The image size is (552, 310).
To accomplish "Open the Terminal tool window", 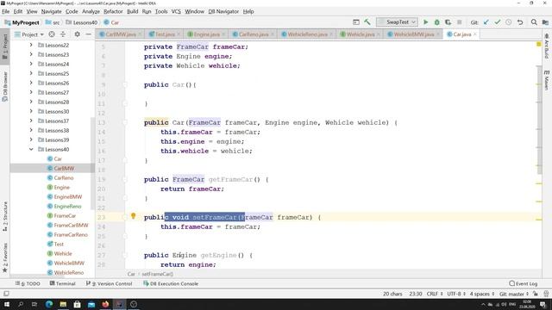I will pos(63,283).
